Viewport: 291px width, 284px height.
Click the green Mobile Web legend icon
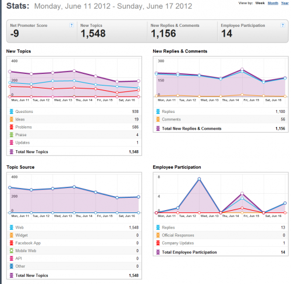[x=12, y=250]
